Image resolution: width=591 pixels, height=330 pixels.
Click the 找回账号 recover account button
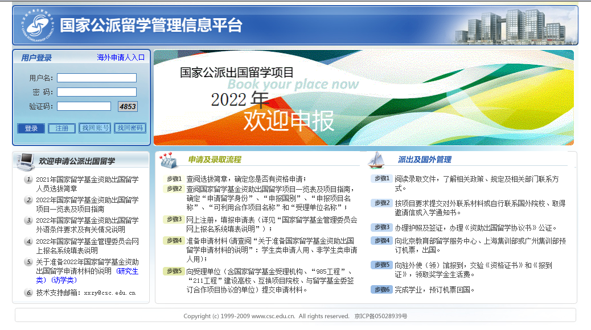(x=95, y=128)
